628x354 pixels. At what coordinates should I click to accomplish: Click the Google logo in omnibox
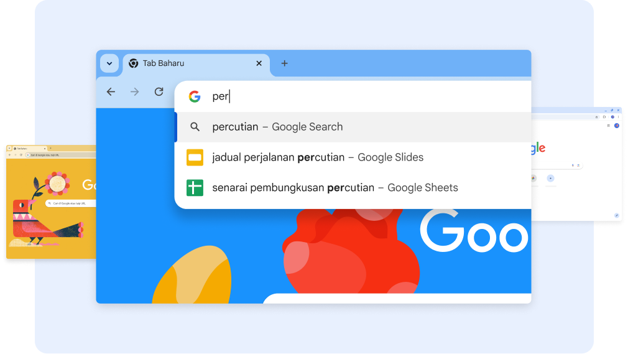click(195, 96)
